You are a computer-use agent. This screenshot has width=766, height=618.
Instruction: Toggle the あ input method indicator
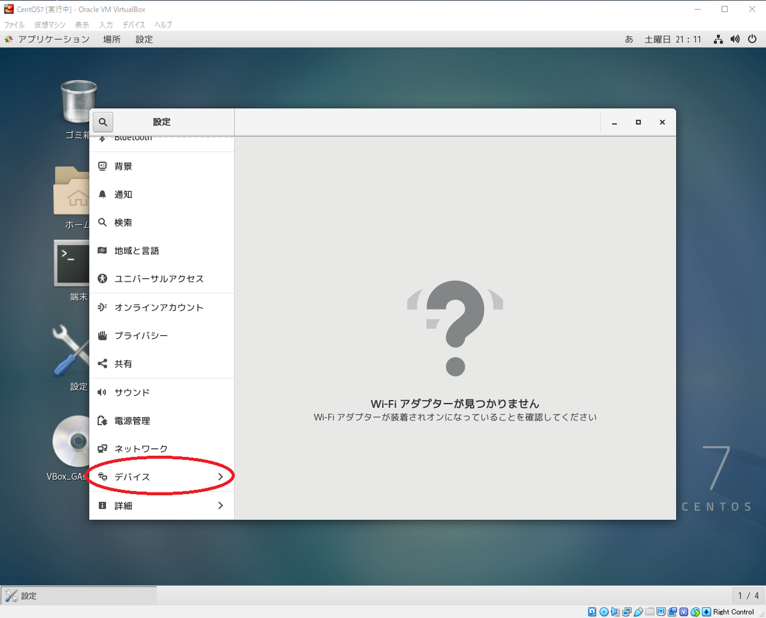coord(629,39)
